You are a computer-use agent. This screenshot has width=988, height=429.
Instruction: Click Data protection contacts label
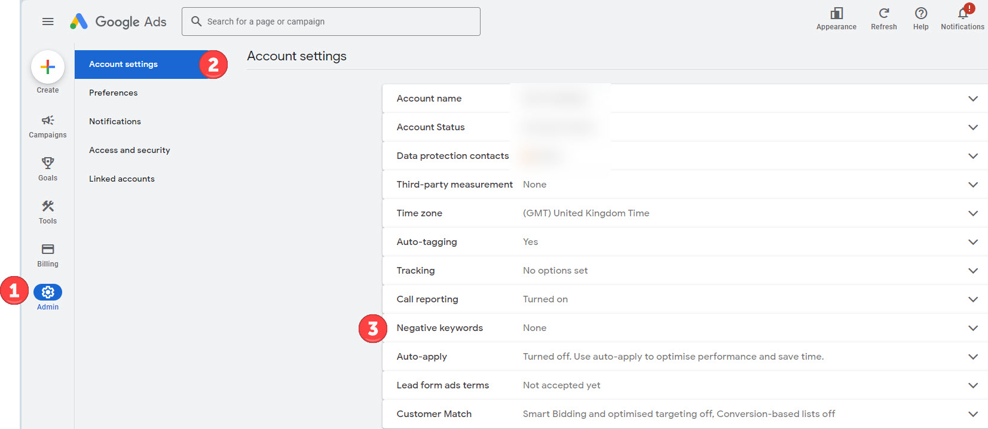click(452, 156)
